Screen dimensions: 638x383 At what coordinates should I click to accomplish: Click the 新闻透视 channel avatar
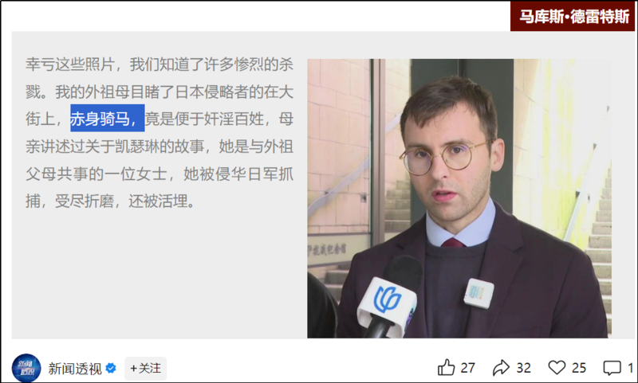(x=26, y=368)
